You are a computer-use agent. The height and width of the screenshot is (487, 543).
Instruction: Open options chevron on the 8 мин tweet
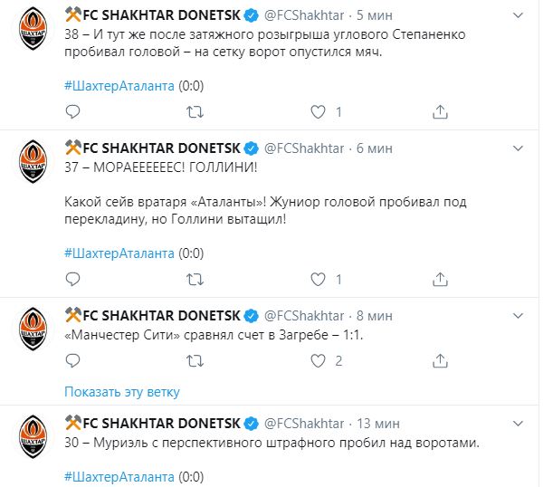point(518,316)
